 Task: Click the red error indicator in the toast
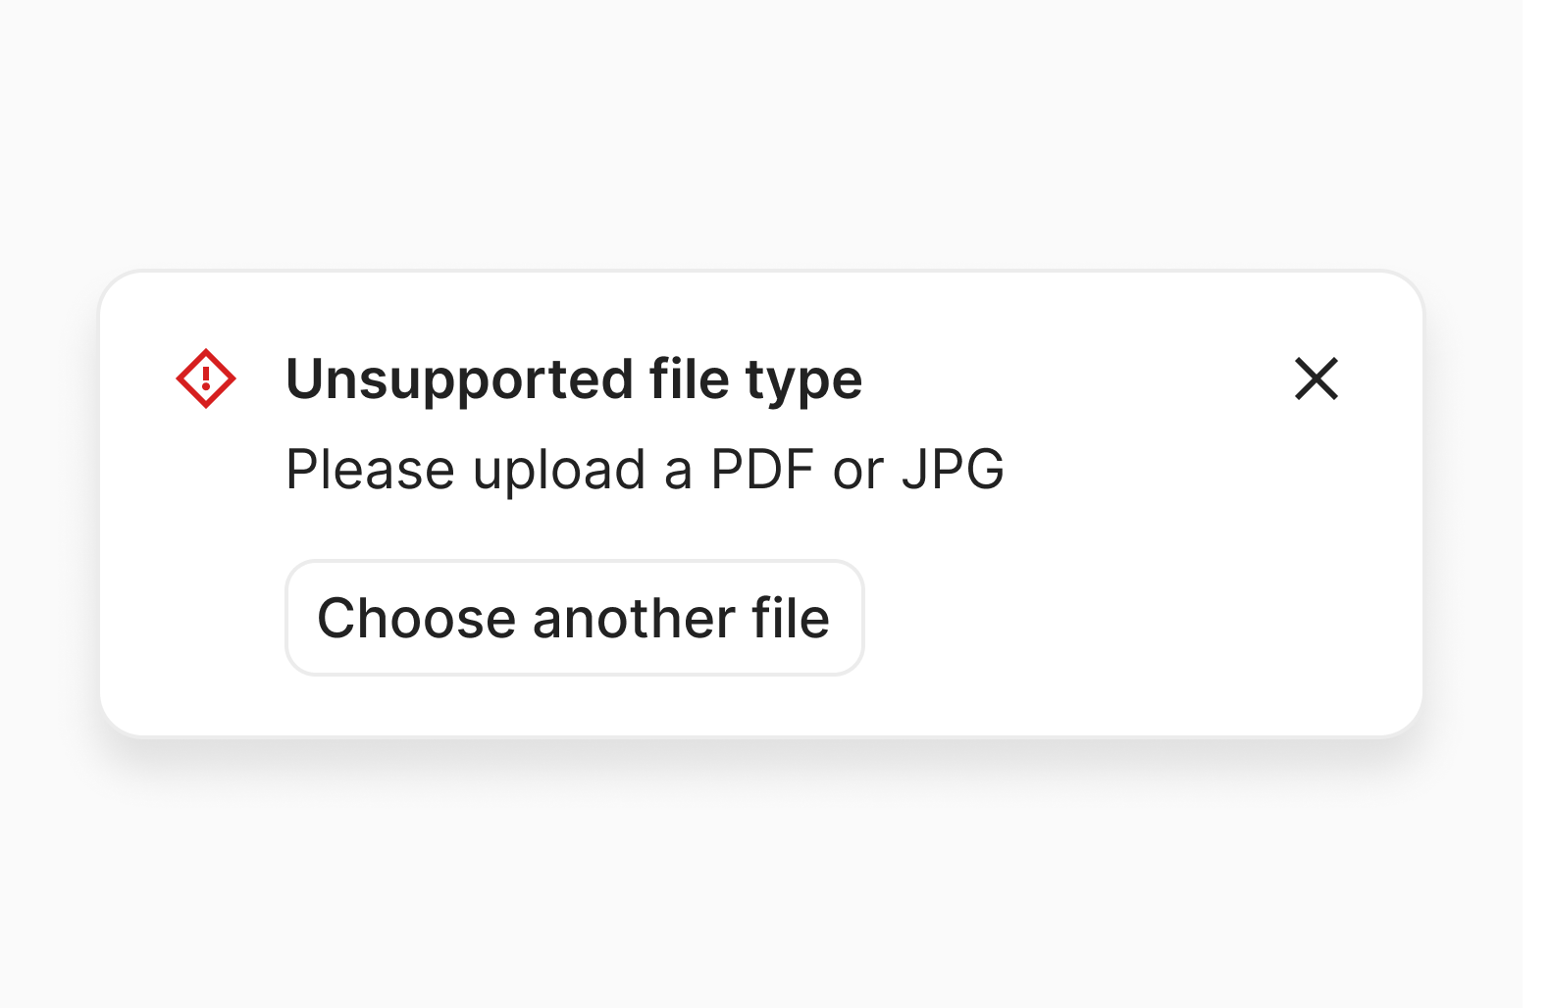coord(206,378)
